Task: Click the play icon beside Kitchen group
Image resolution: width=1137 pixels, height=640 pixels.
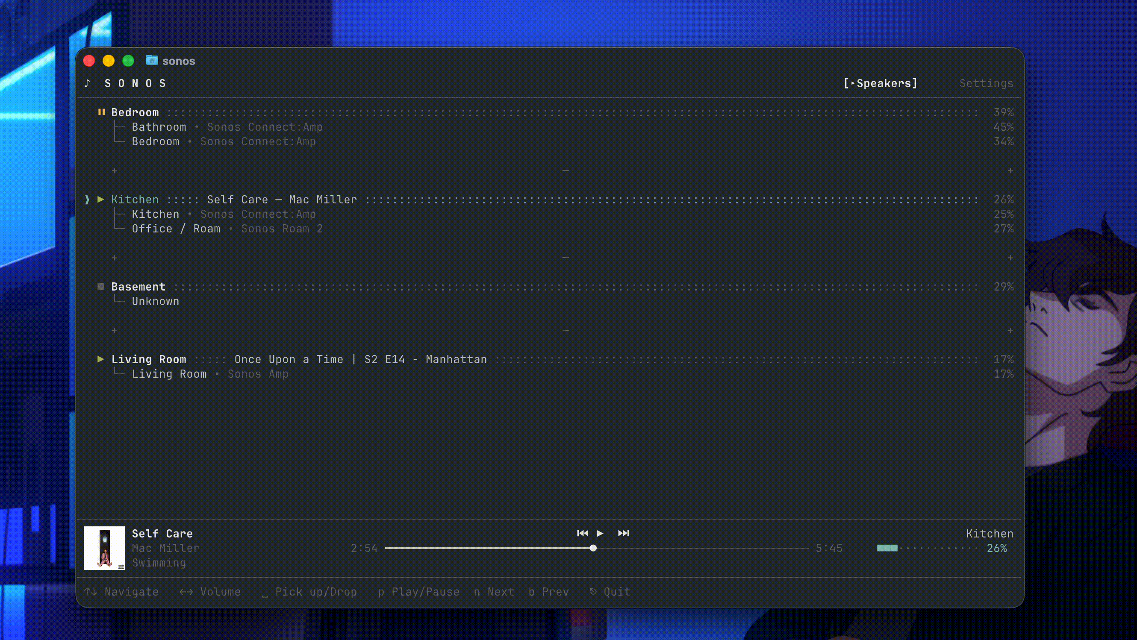Action: tap(100, 200)
